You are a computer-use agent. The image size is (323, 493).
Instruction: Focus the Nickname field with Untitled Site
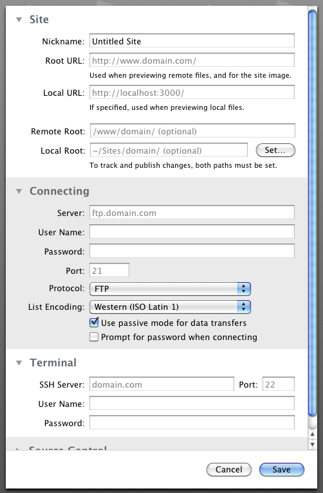(192, 41)
